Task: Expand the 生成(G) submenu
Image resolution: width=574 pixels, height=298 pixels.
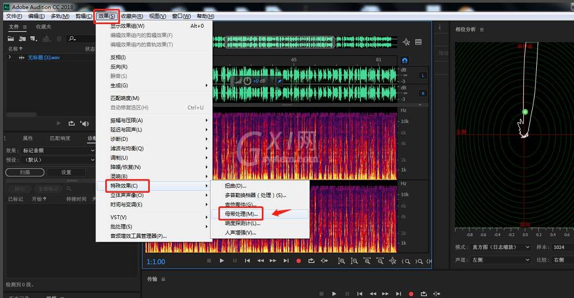Action: (x=154, y=86)
